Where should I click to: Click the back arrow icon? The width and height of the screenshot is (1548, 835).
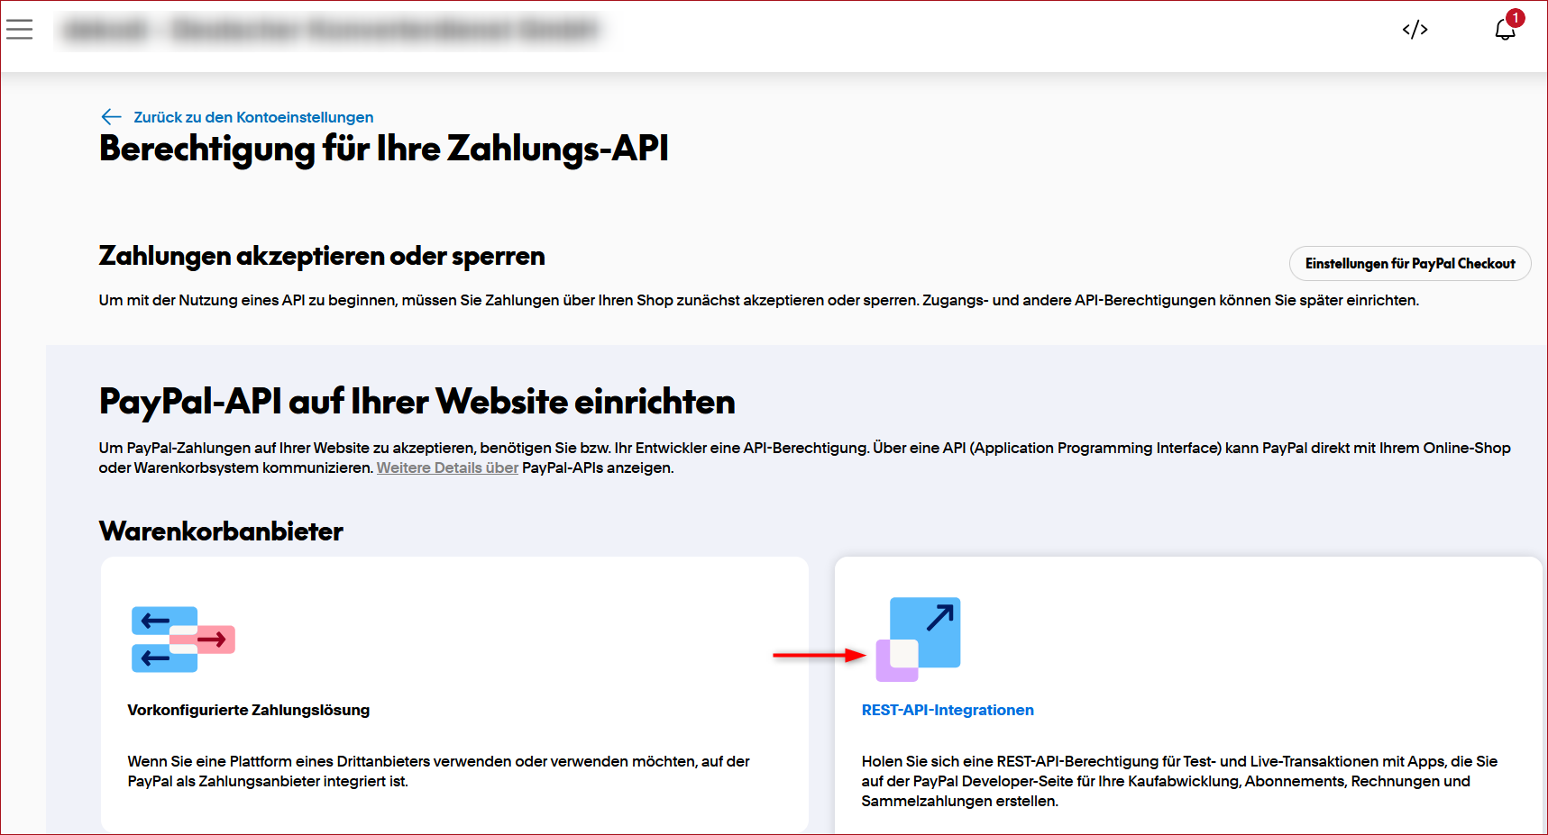(111, 117)
